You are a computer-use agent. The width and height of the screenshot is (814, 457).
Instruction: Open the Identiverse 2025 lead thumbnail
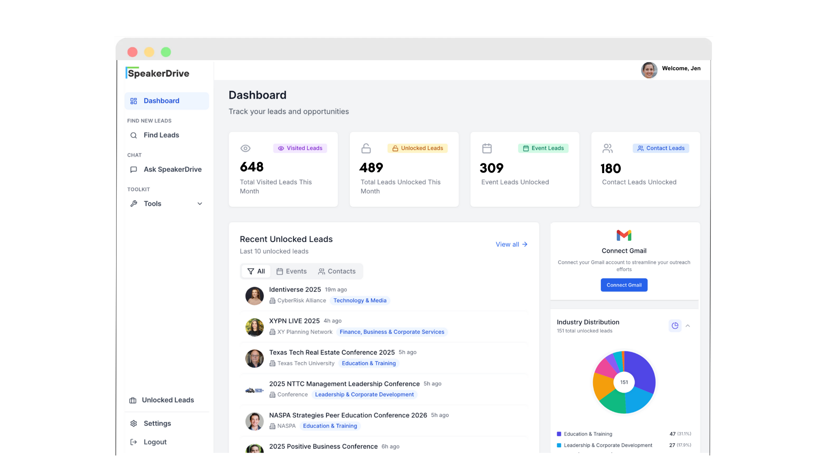[x=254, y=296]
